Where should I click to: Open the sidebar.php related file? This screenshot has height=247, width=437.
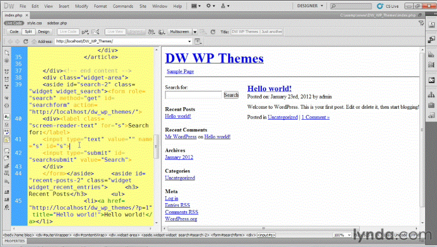(x=57, y=23)
